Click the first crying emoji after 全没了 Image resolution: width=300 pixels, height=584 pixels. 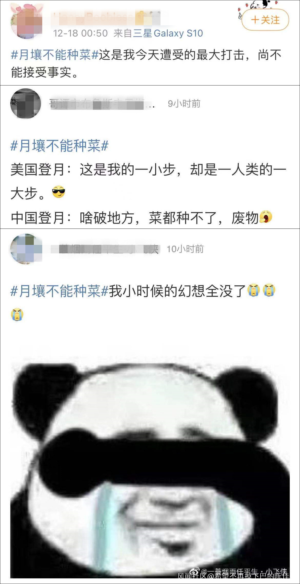click(x=254, y=290)
